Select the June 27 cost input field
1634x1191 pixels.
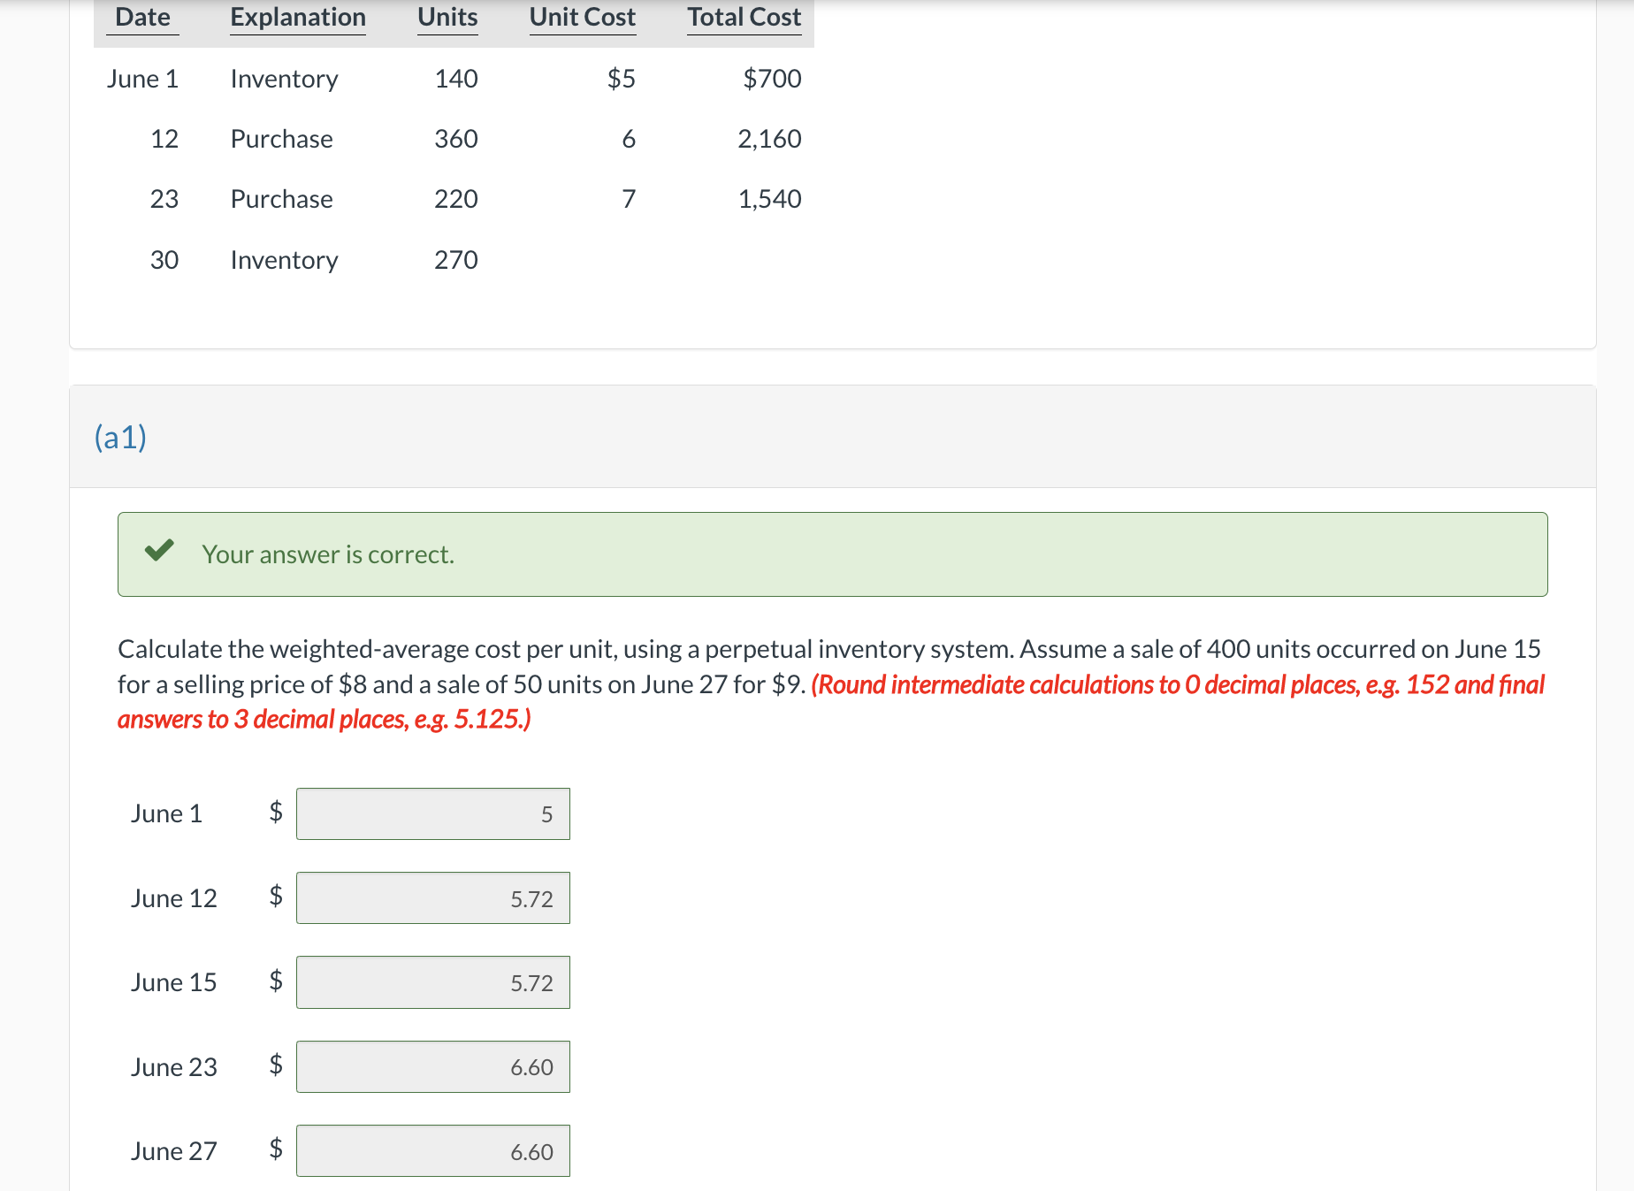point(432,1150)
